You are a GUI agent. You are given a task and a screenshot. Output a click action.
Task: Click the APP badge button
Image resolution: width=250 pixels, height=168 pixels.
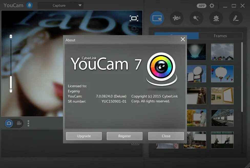point(202,6)
